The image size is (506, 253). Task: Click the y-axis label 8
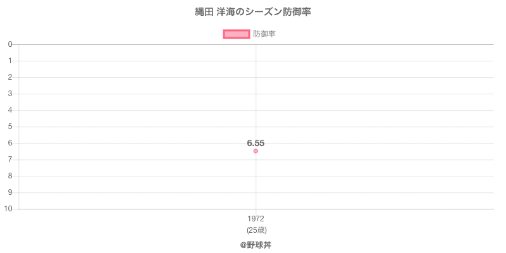pyautogui.click(x=11, y=176)
